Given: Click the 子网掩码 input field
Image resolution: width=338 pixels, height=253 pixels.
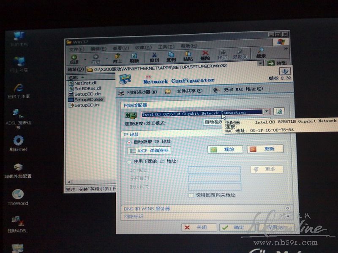Looking at the screenshot, I should click(215, 178).
